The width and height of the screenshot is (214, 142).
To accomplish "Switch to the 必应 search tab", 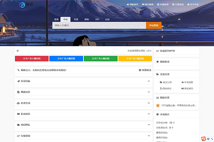I will (107, 20).
